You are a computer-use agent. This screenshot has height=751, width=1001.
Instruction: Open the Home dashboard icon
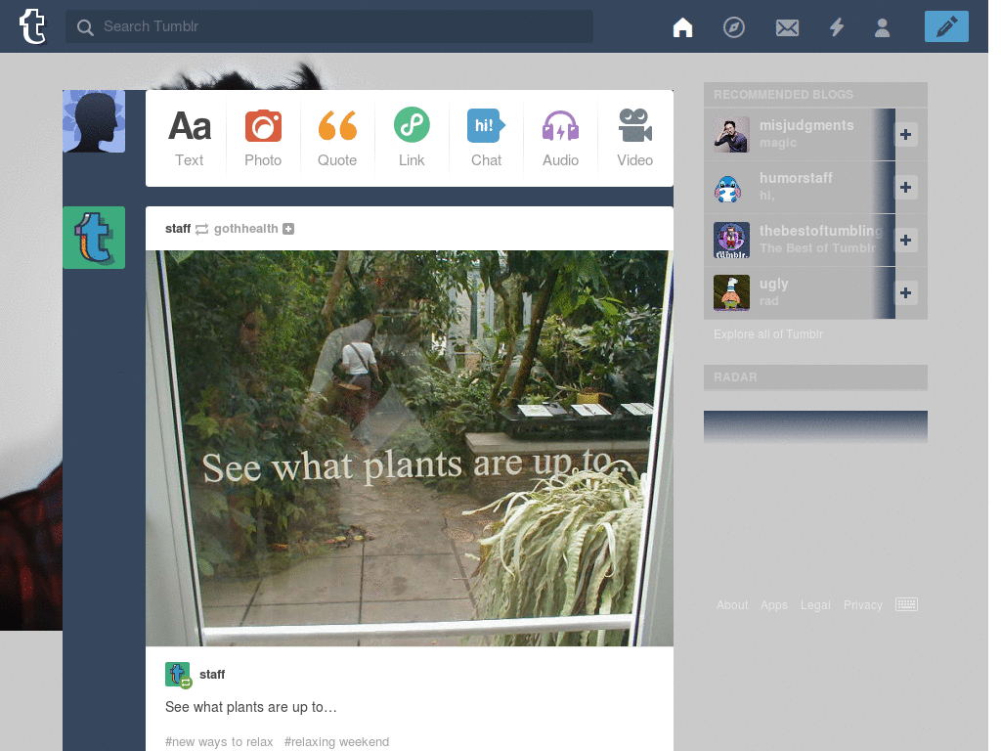682,27
